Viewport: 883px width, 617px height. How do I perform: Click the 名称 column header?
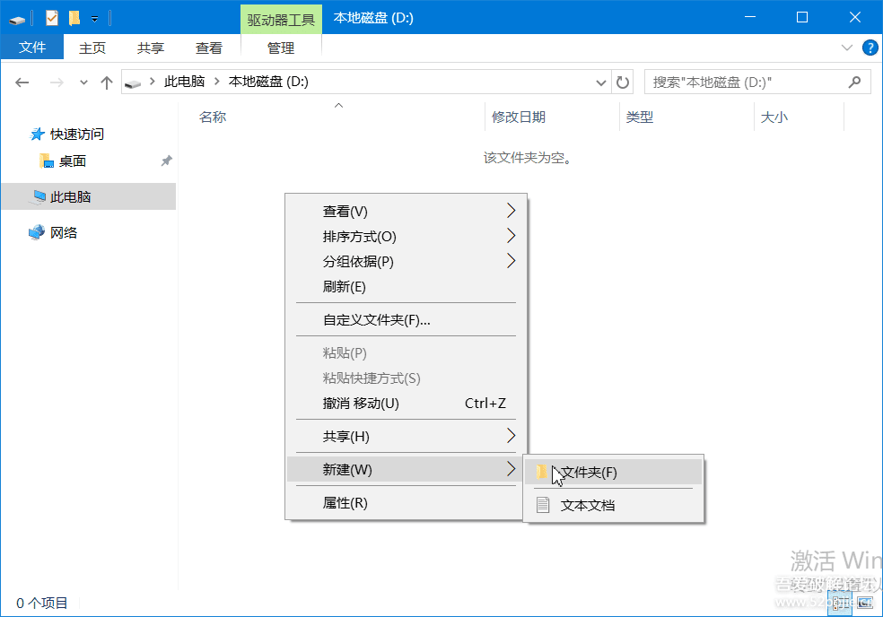[213, 117]
